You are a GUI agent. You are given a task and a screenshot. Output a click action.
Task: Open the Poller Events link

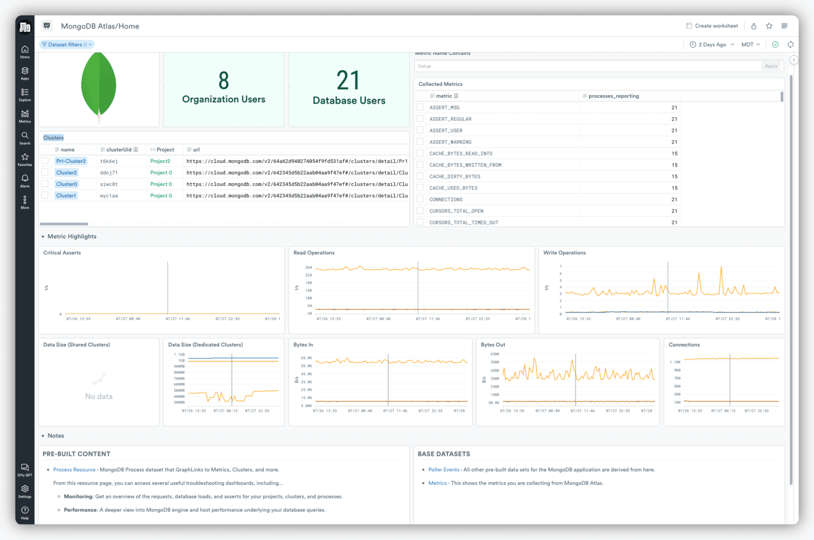[x=443, y=470]
